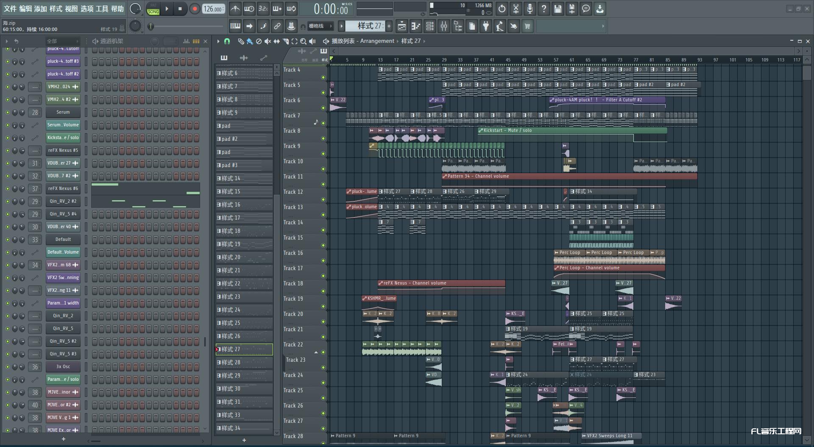
Task: Click the 126.000 tempo field
Action: 213,9
